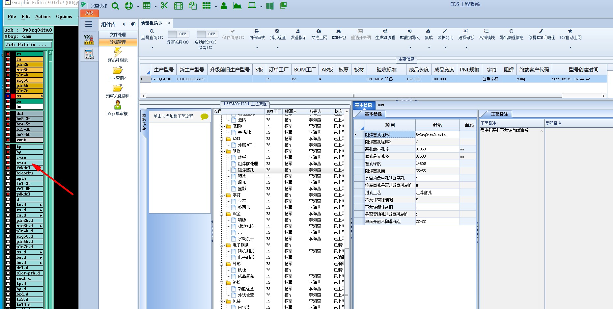Open the green area chart icon

pos(237,6)
